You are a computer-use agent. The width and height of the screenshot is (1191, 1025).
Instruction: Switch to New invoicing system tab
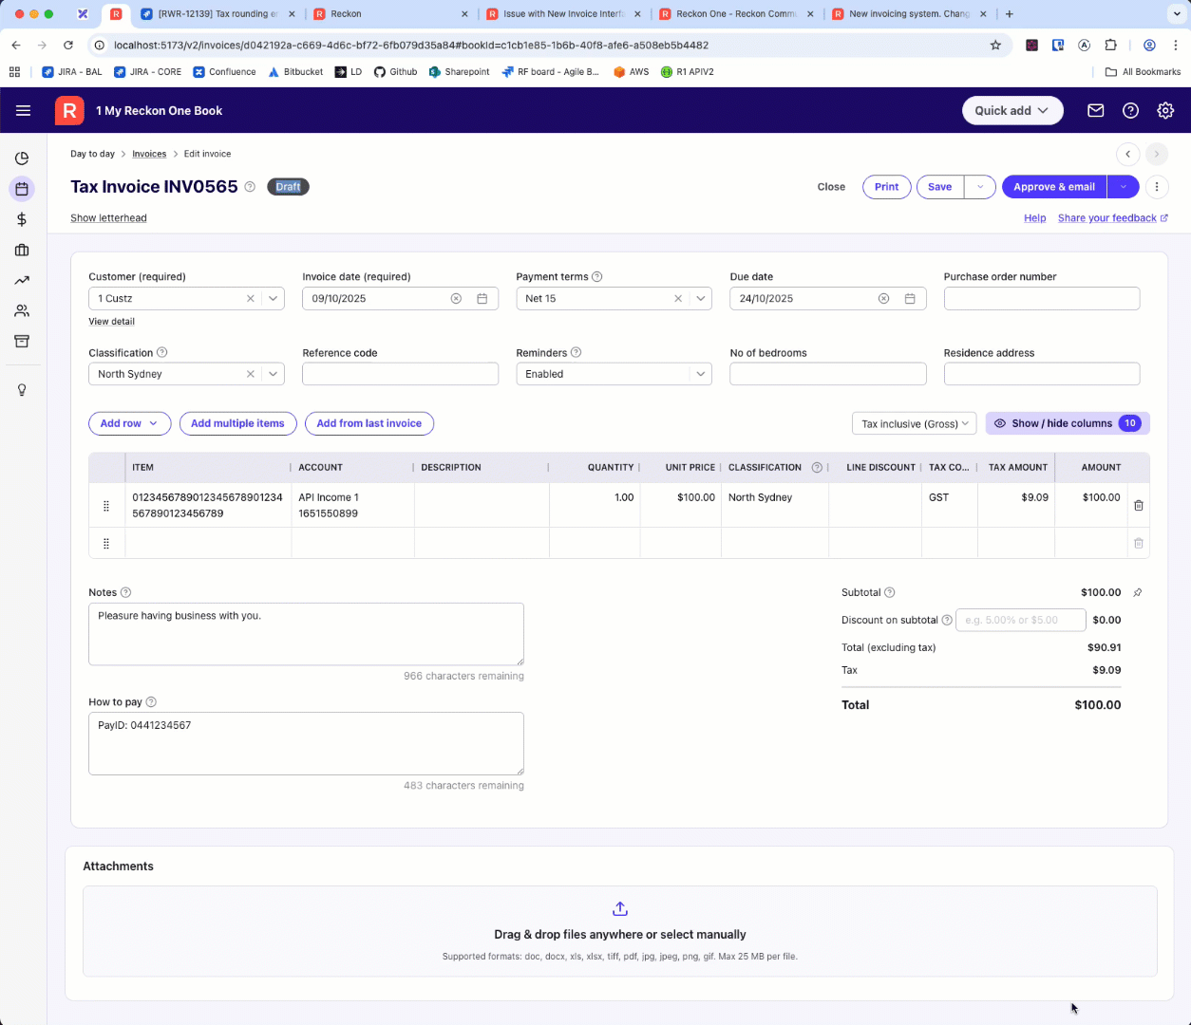point(909,14)
